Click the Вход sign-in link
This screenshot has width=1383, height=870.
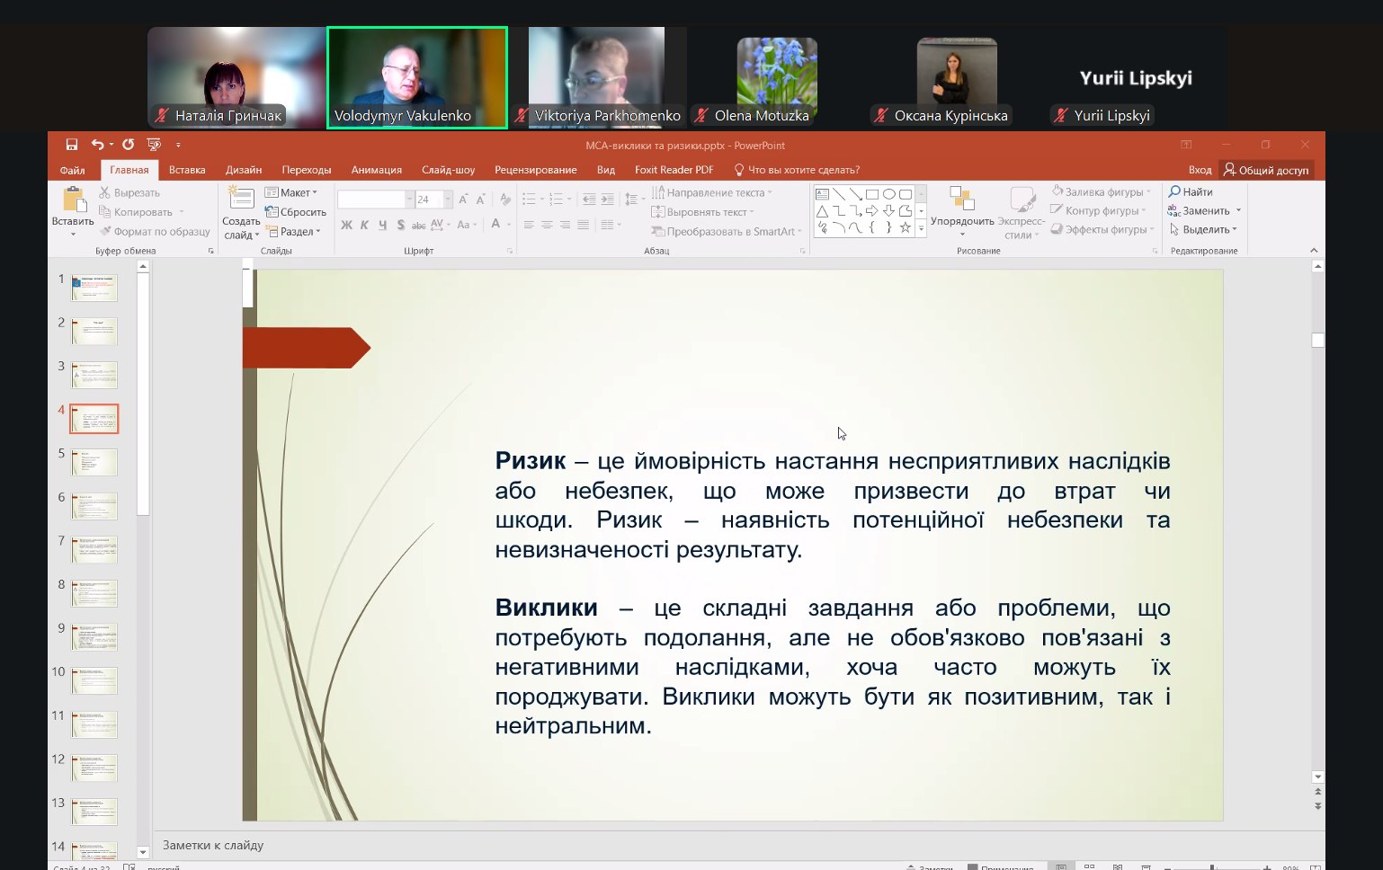click(1200, 170)
